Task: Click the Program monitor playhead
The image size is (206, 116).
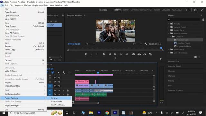Action: click(x=161, y=48)
